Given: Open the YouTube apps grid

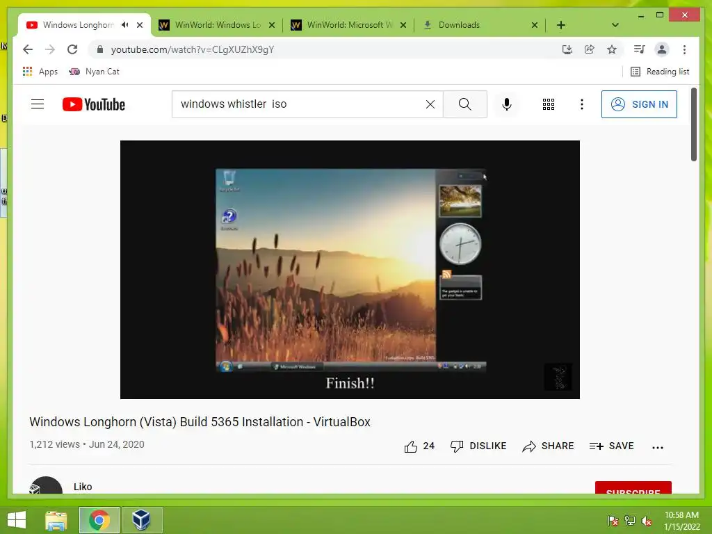Looking at the screenshot, I should pos(549,104).
